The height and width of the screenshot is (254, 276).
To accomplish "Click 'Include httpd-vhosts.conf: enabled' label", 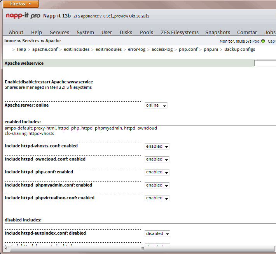I will tap(41, 146).
